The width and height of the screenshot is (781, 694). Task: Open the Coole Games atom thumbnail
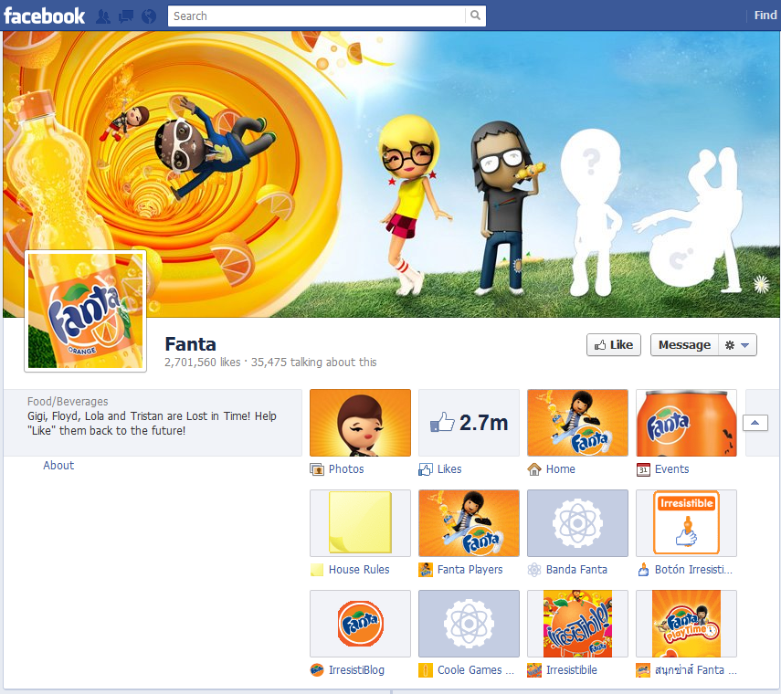click(x=469, y=624)
